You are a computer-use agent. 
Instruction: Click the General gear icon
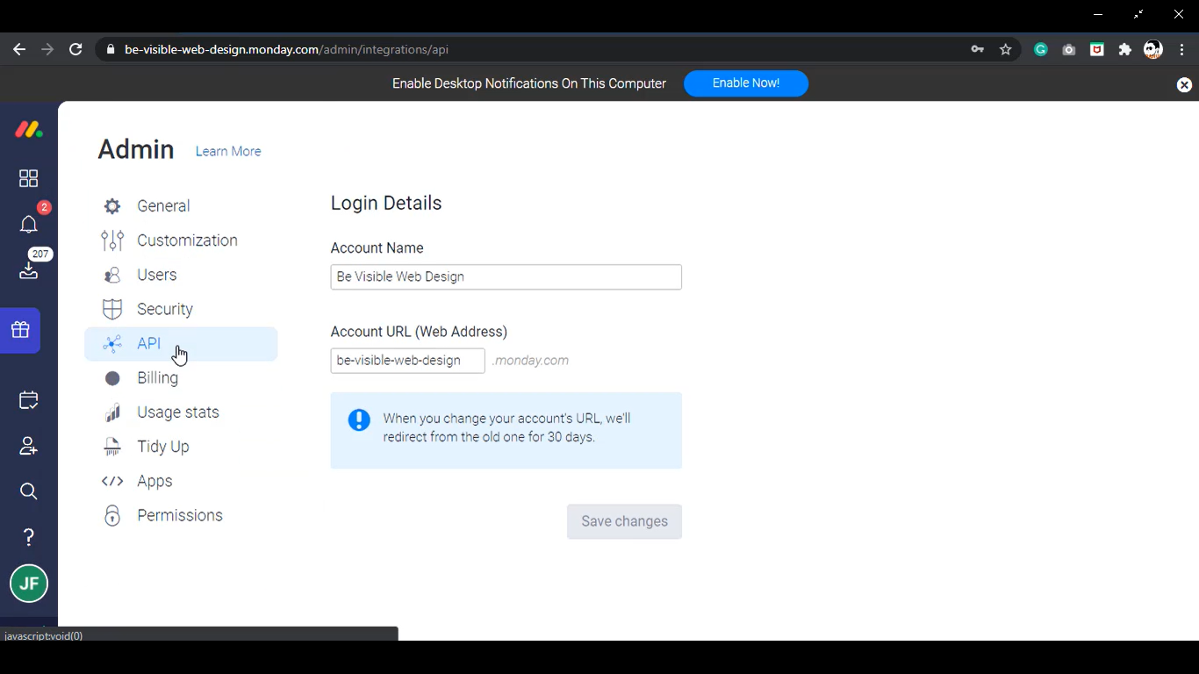click(x=112, y=206)
